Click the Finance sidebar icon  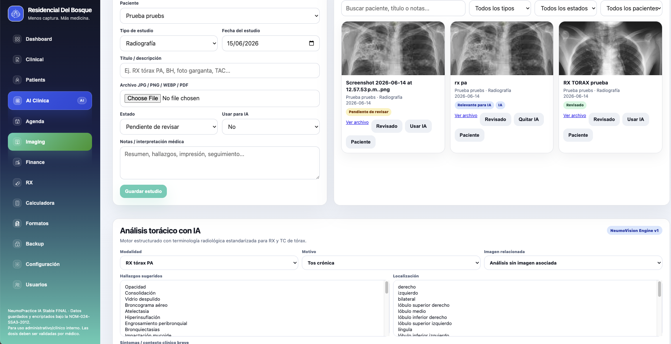(x=17, y=162)
